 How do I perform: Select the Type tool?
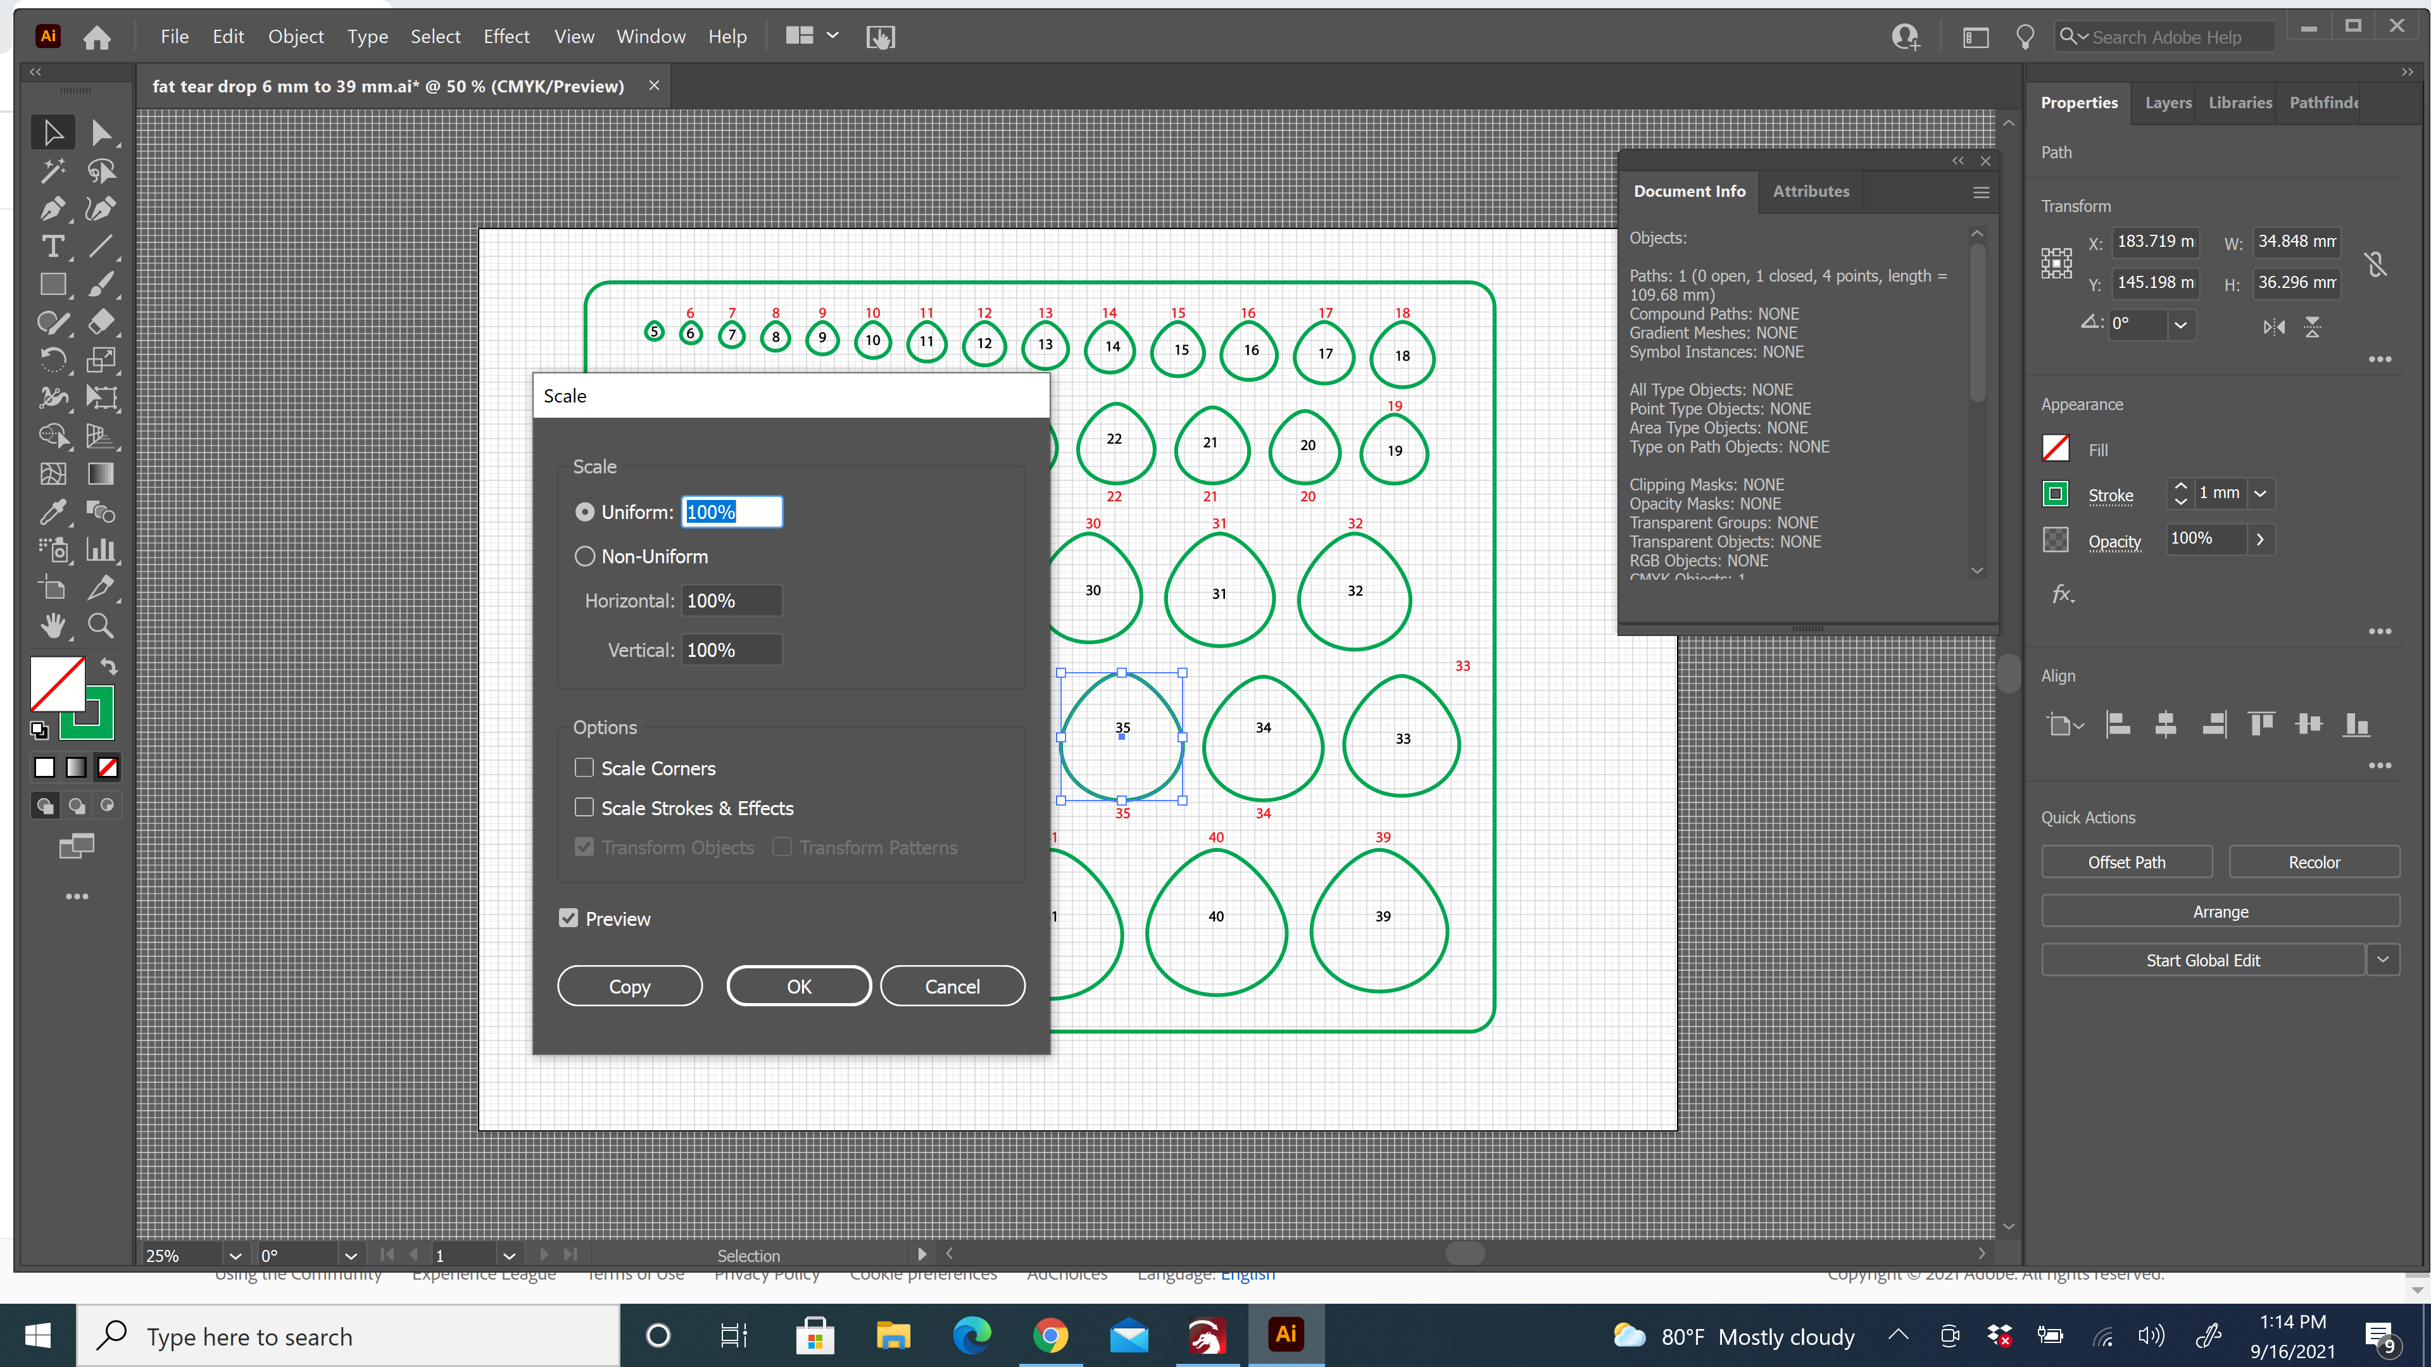[x=53, y=247]
